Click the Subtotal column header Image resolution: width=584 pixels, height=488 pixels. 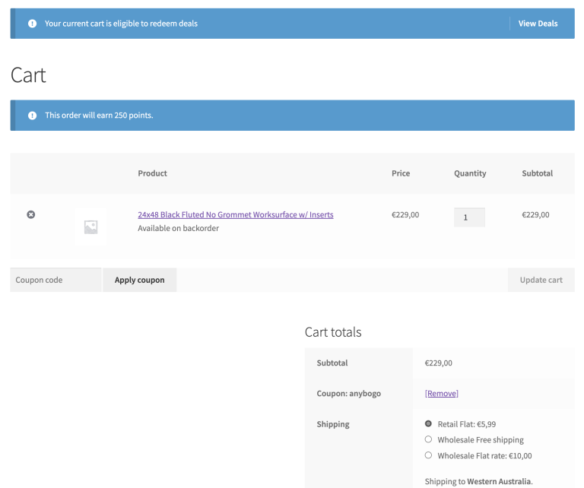pos(537,173)
